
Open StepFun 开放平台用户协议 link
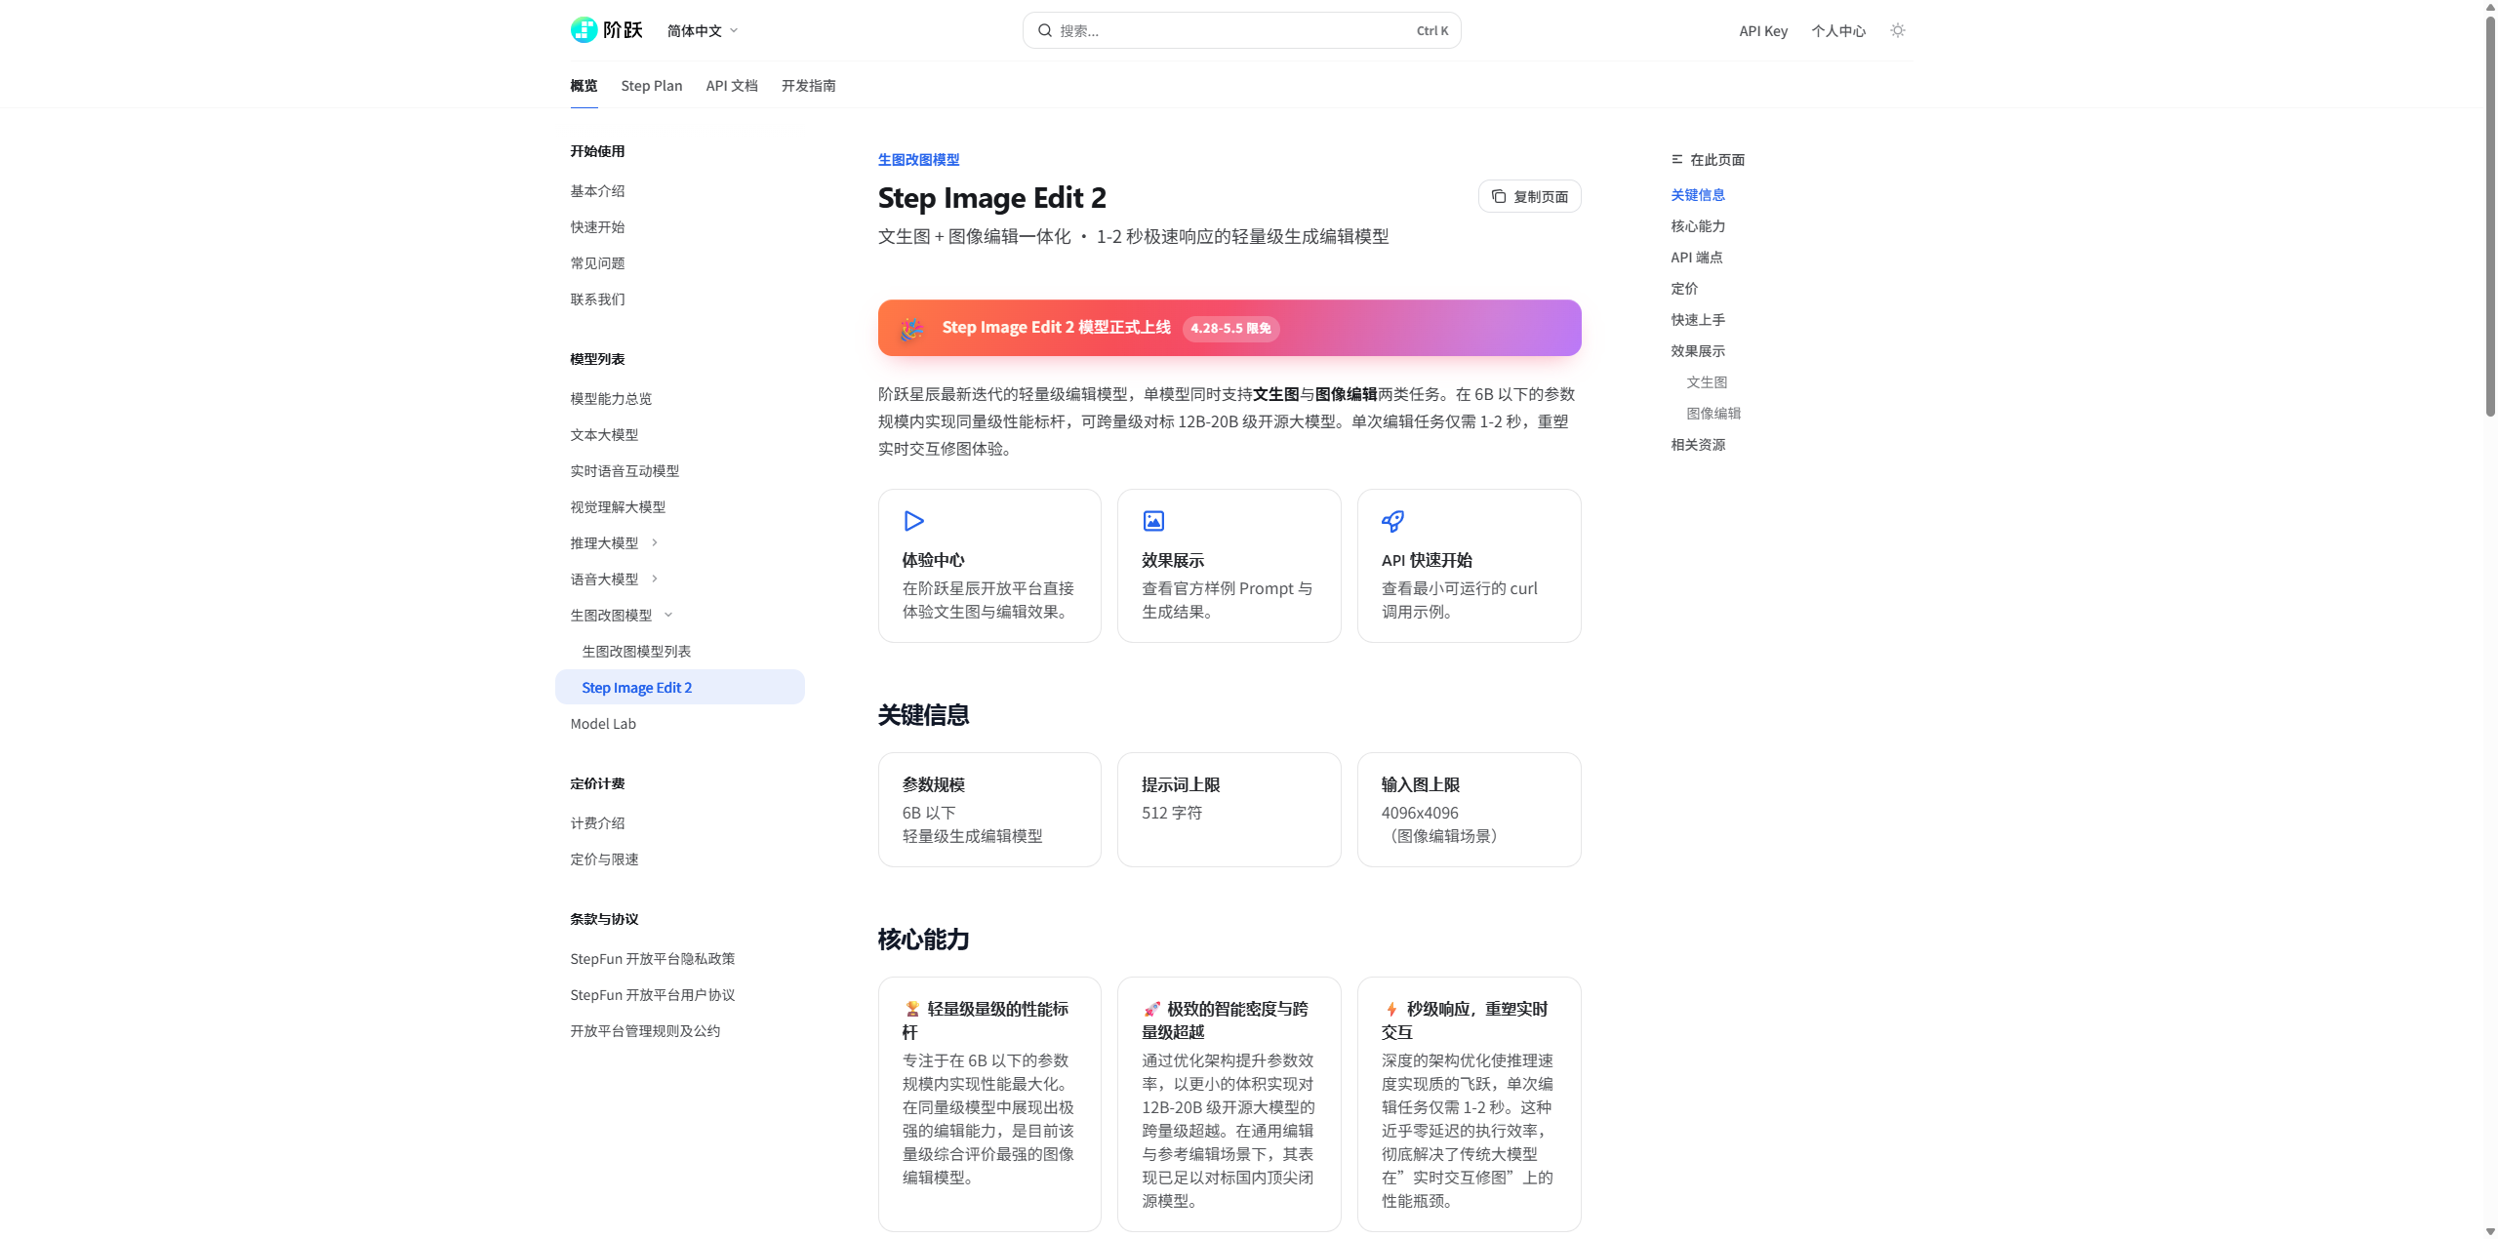tap(652, 995)
